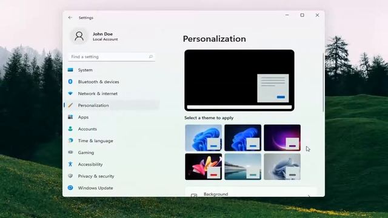Screen dimensions: 388x218
Task: Click the back arrow in Settings
Action: click(x=70, y=18)
